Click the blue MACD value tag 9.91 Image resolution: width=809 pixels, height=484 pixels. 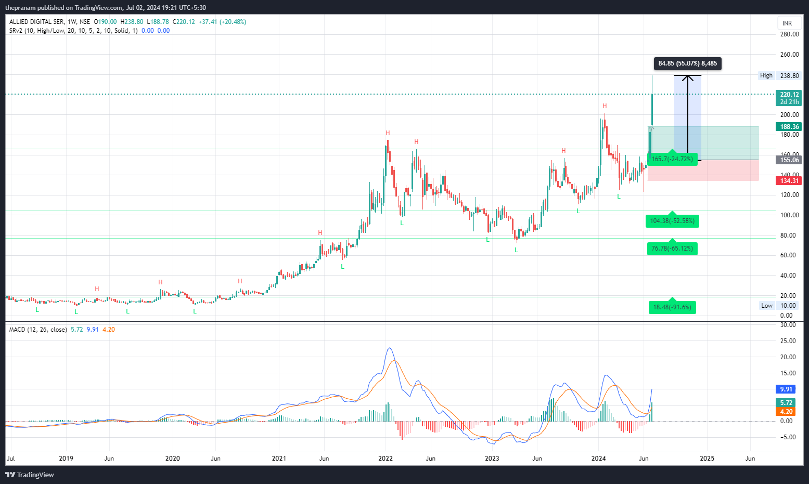click(x=786, y=389)
